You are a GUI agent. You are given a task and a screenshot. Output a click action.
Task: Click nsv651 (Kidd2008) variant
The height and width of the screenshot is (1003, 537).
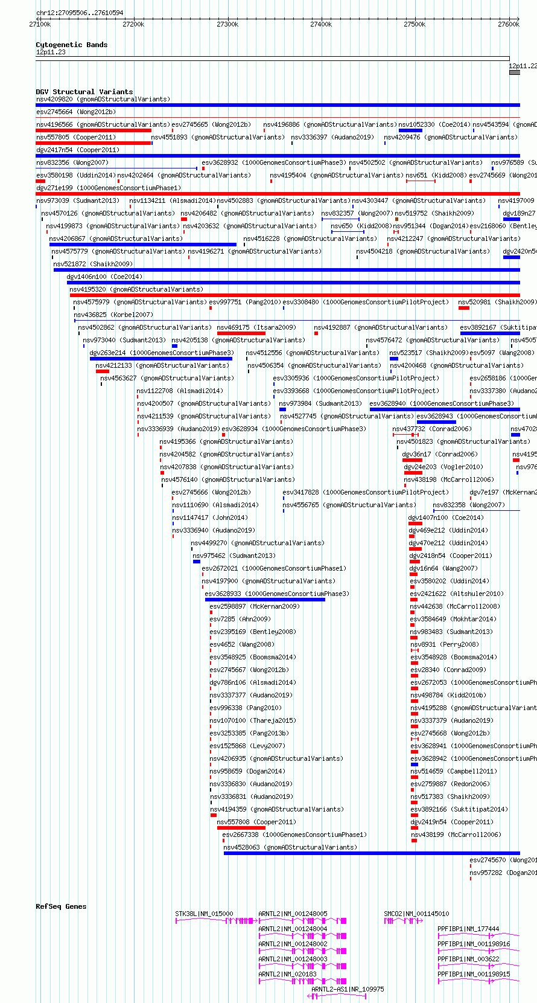tap(436, 175)
